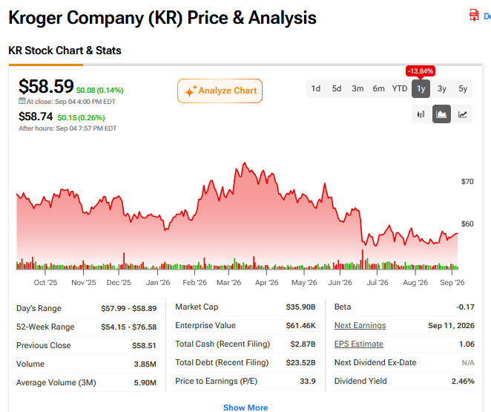This screenshot has width=491, height=412.
Task: Click the PDF download icon
Action: click(474, 15)
